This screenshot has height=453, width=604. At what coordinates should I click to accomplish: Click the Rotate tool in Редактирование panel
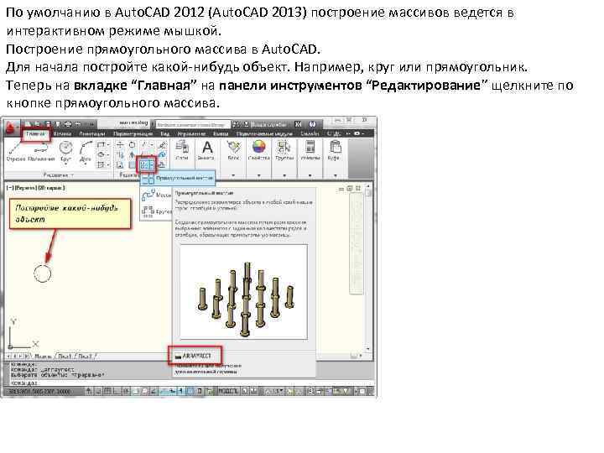[133, 145]
